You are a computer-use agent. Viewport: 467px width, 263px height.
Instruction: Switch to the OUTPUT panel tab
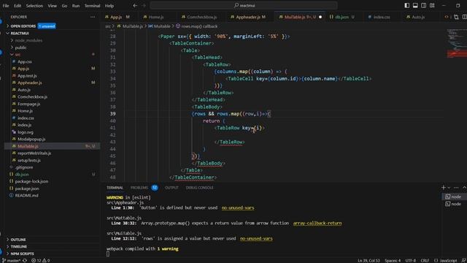(171, 188)
